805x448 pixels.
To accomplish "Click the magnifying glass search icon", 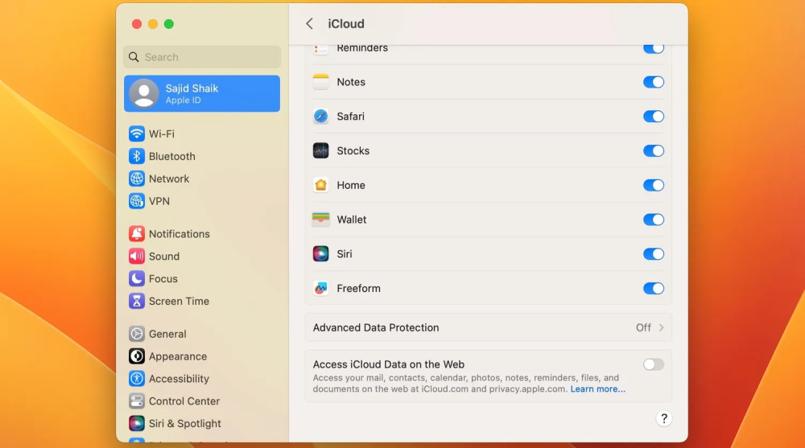I will point(134,57).
